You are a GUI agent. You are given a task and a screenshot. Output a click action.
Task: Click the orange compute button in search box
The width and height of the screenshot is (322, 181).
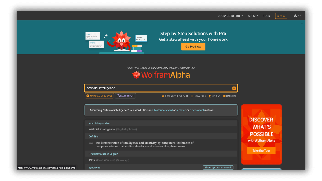pyautogui.click(x=234, y=88)
